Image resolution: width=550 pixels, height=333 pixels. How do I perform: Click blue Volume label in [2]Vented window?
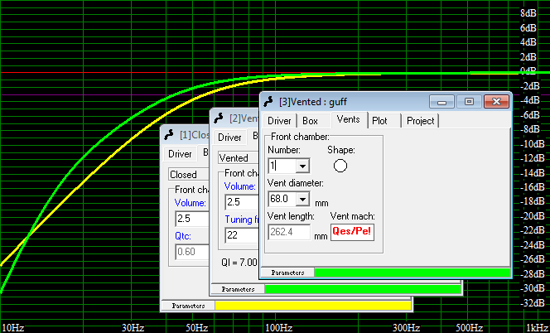[240, 186]
